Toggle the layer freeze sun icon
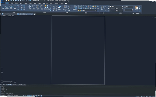 pyautogui.click(x=80, y=10)
